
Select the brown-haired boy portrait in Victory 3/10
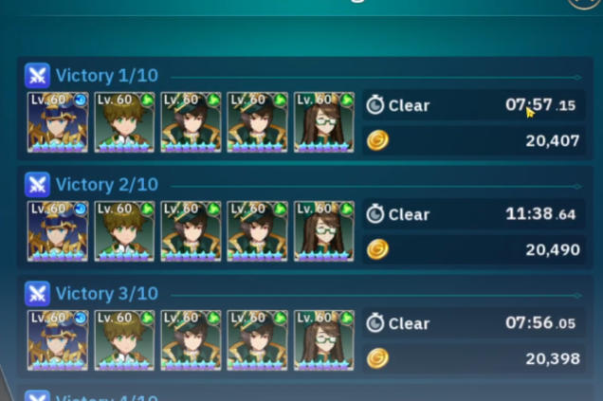click(x=124, y=340)
